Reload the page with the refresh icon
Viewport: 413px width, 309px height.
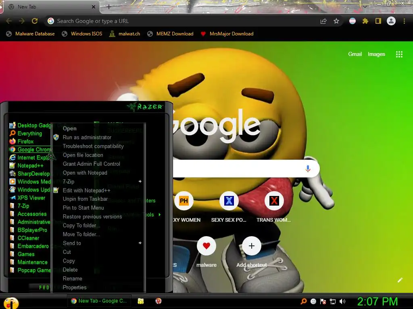[35, 21]
